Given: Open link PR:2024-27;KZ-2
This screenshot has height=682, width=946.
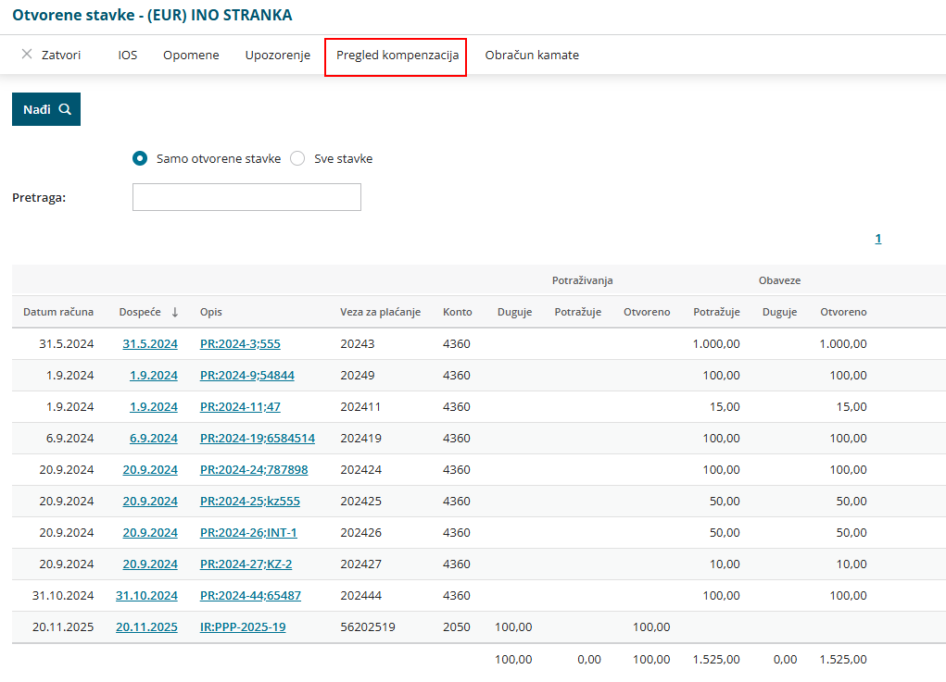Looking at the screenshot, I should point(246,564).
